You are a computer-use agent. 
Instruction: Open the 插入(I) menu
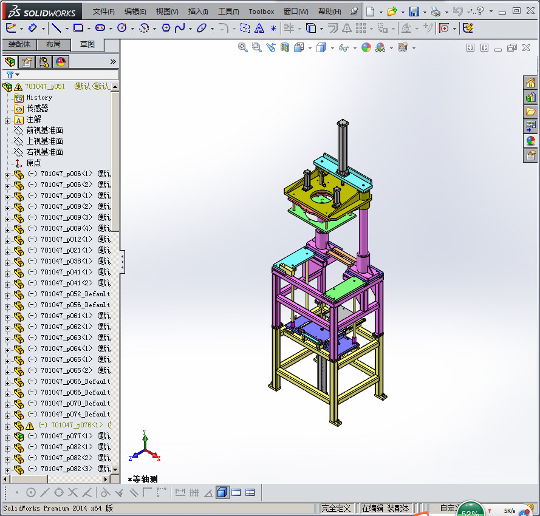(198, 12)
